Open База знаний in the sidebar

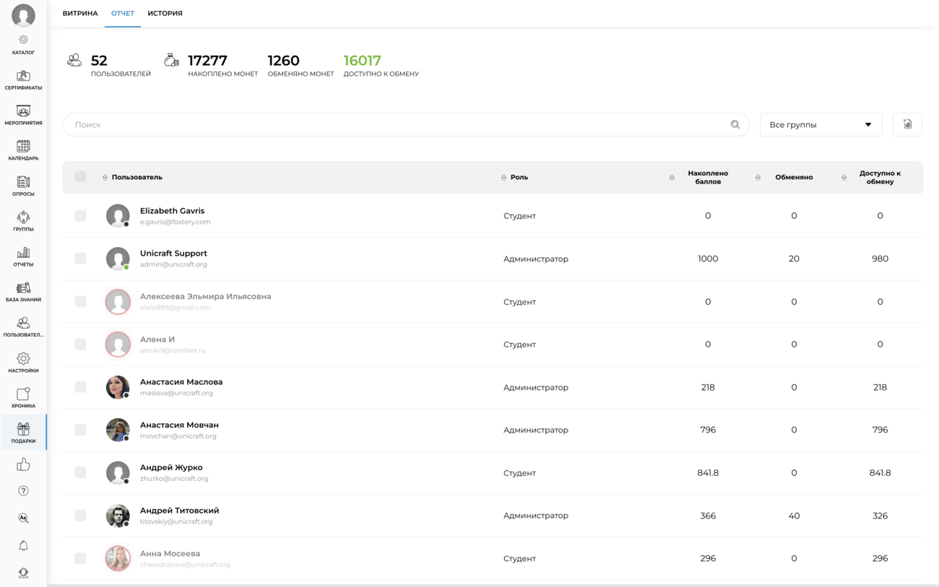coord(23,292)
